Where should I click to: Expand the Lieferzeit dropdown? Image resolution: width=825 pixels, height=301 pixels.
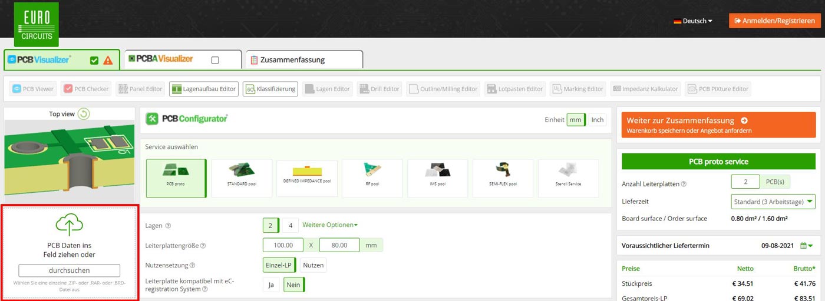pyautogui.click(x=773, y=202)
